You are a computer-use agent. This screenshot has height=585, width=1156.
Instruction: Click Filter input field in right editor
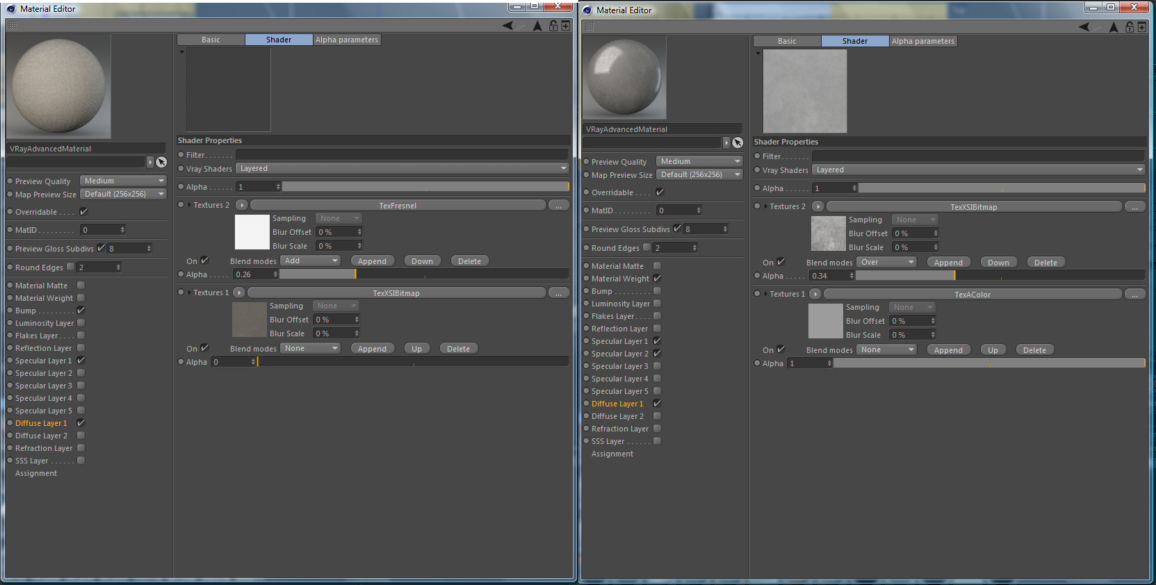tap(978, 156)
